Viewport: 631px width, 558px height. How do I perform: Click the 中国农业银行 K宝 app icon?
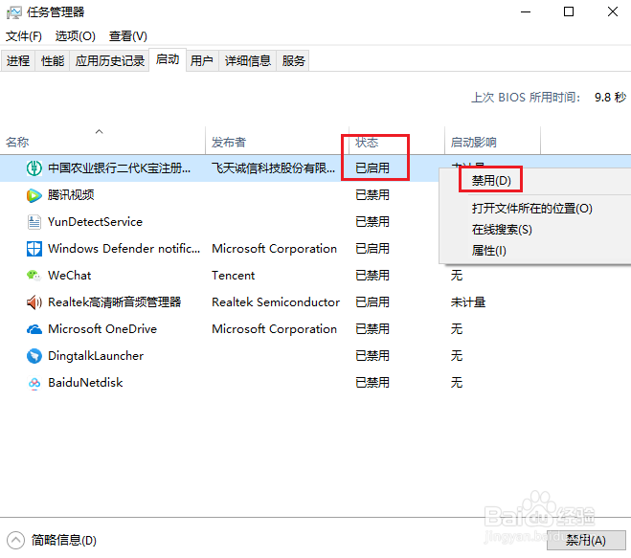[34, 168]
